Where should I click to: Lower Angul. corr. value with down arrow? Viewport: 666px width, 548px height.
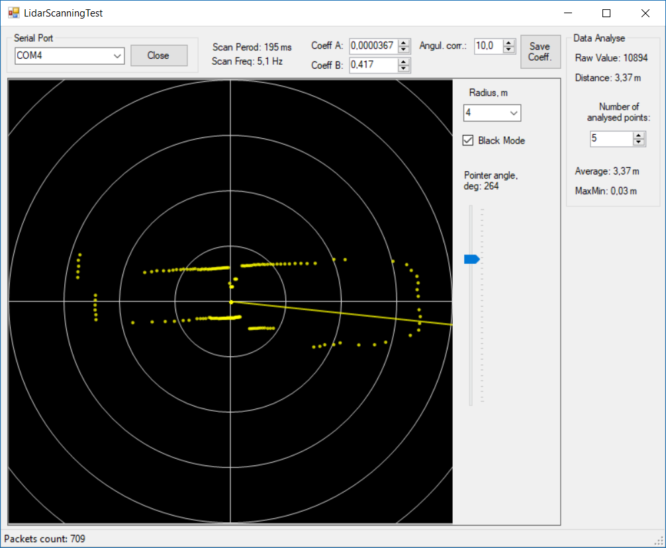pos(508,50)
